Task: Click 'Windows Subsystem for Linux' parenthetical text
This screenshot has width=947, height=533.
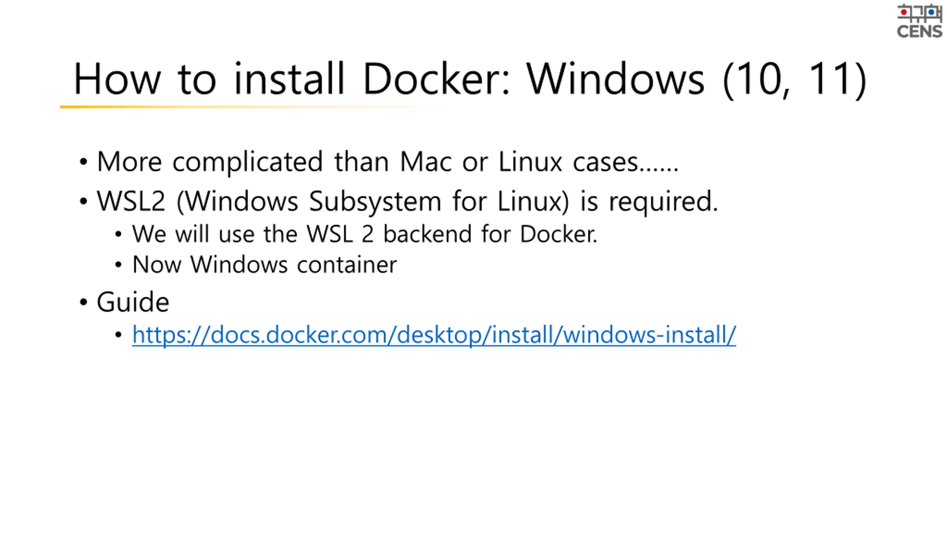Action: coord(373,201)
